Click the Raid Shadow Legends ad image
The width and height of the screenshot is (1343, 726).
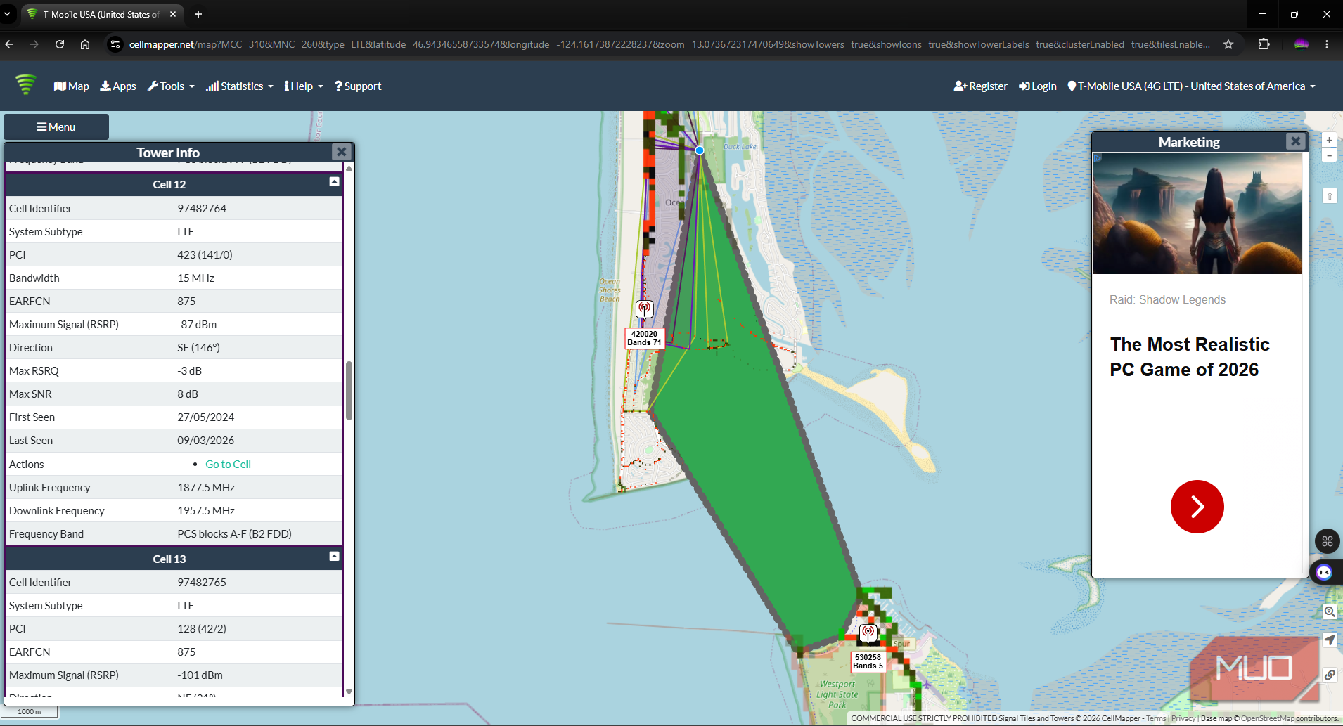pos(1197,213)
